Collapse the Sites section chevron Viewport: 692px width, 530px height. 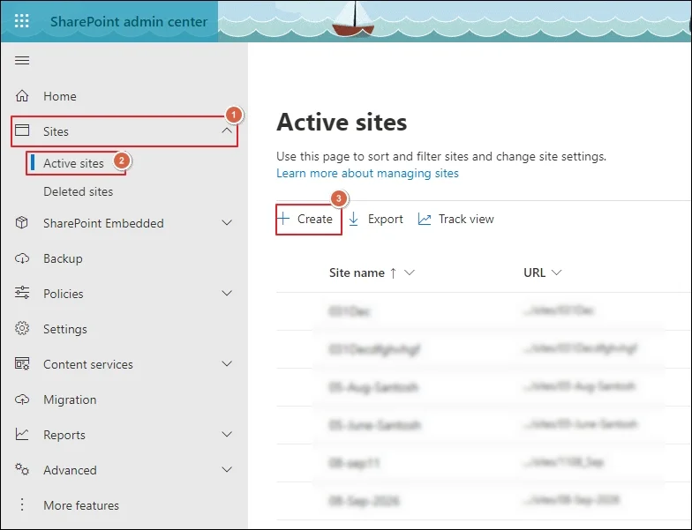227,131
